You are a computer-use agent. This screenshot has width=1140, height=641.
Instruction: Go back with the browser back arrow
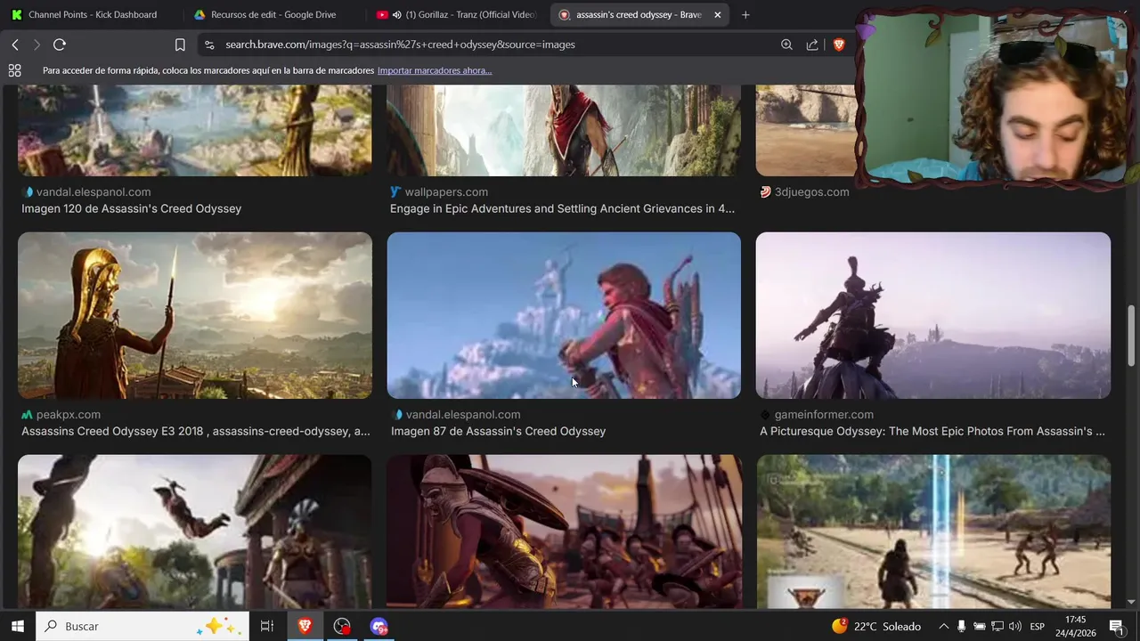pos(15,45)
